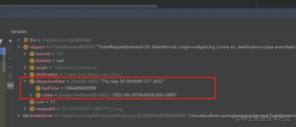Click the horizontal scrollbar at the top
The width and height of the screenshot is (296, 127).
(78, 6)
